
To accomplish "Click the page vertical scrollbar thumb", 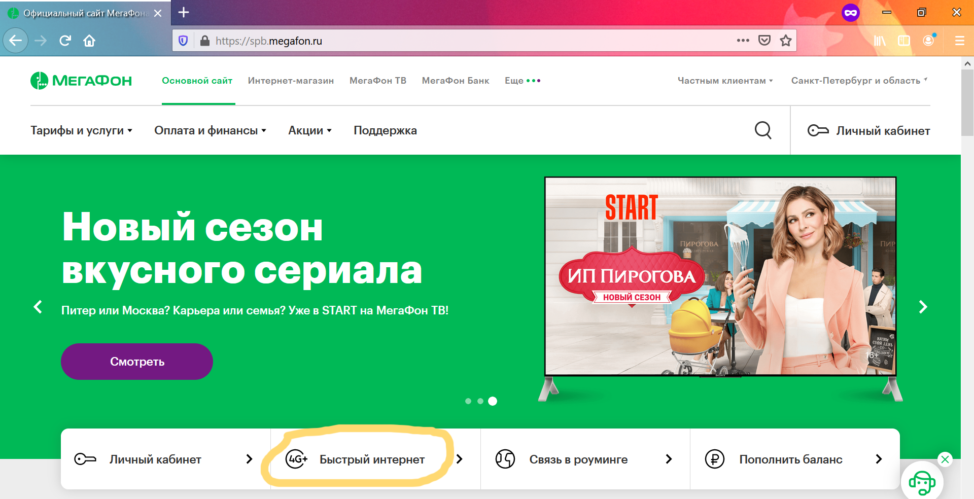I will coord(967,103).
